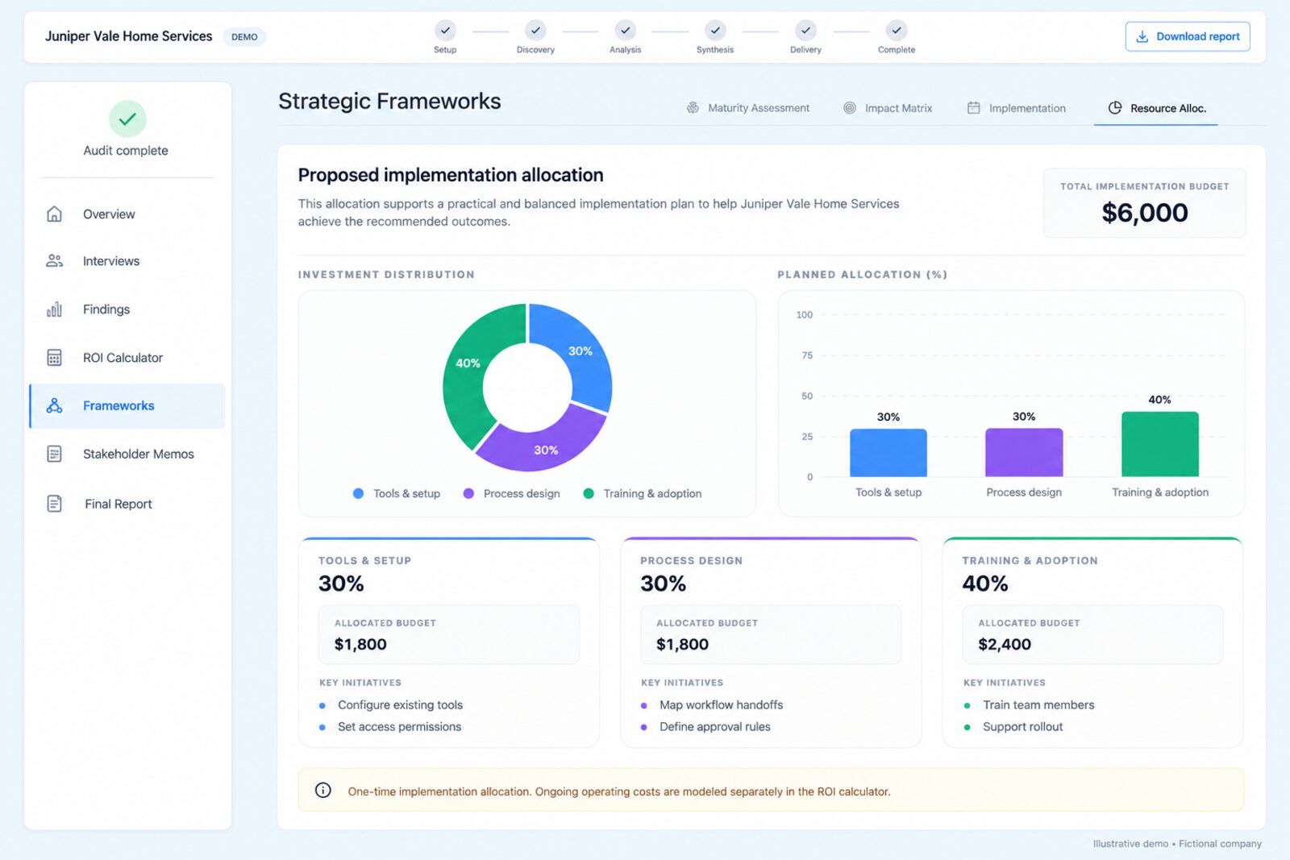
Task: Click the Synthesis step checkmark
Action: point(715,31)
